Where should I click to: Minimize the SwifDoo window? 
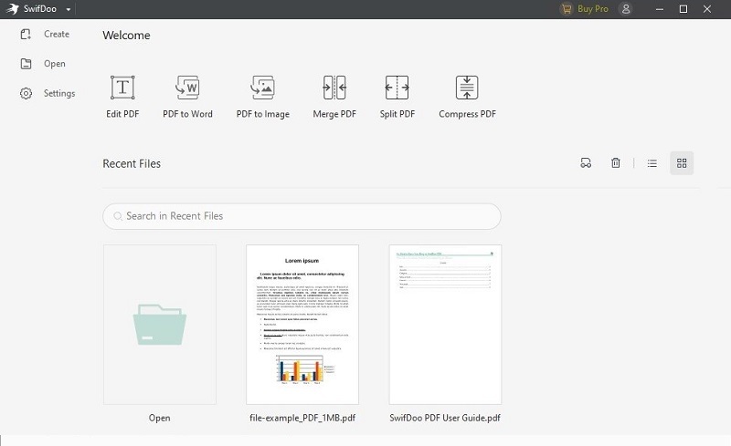point(659,9)
